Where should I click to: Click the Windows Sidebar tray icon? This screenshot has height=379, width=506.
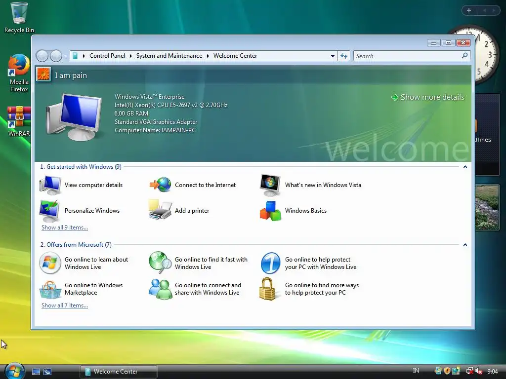456,371
